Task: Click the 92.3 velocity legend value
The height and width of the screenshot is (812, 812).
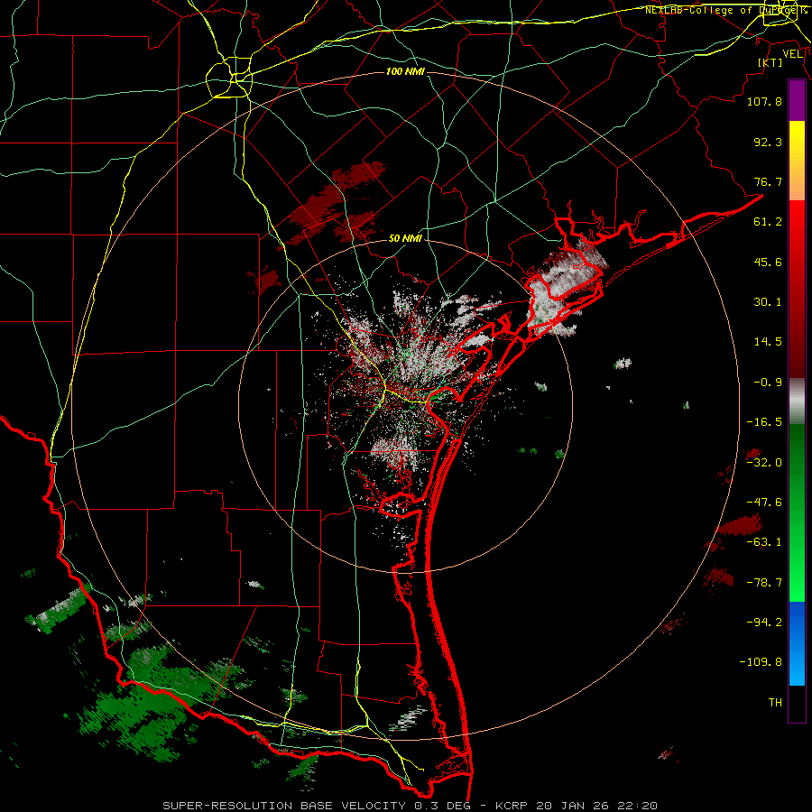Action: click(768, 142)
